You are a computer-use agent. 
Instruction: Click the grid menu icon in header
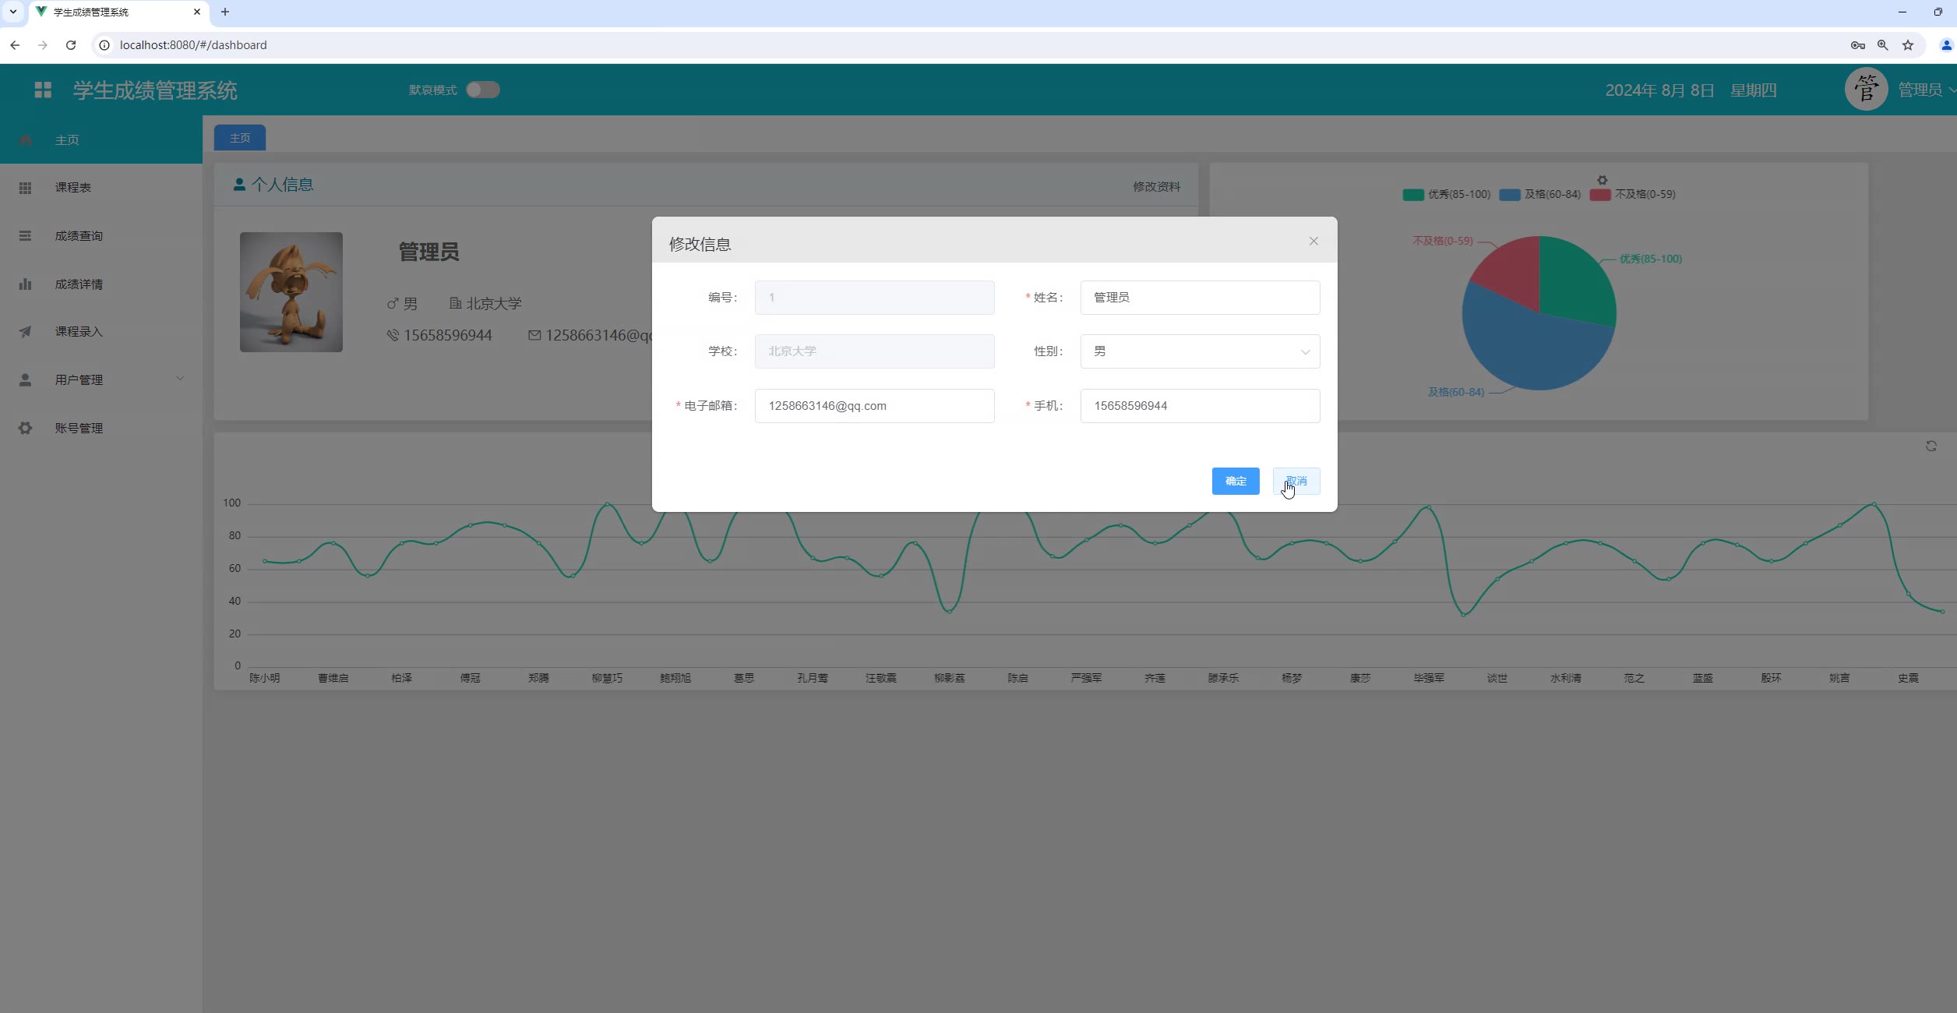click(x=43, y=90)
